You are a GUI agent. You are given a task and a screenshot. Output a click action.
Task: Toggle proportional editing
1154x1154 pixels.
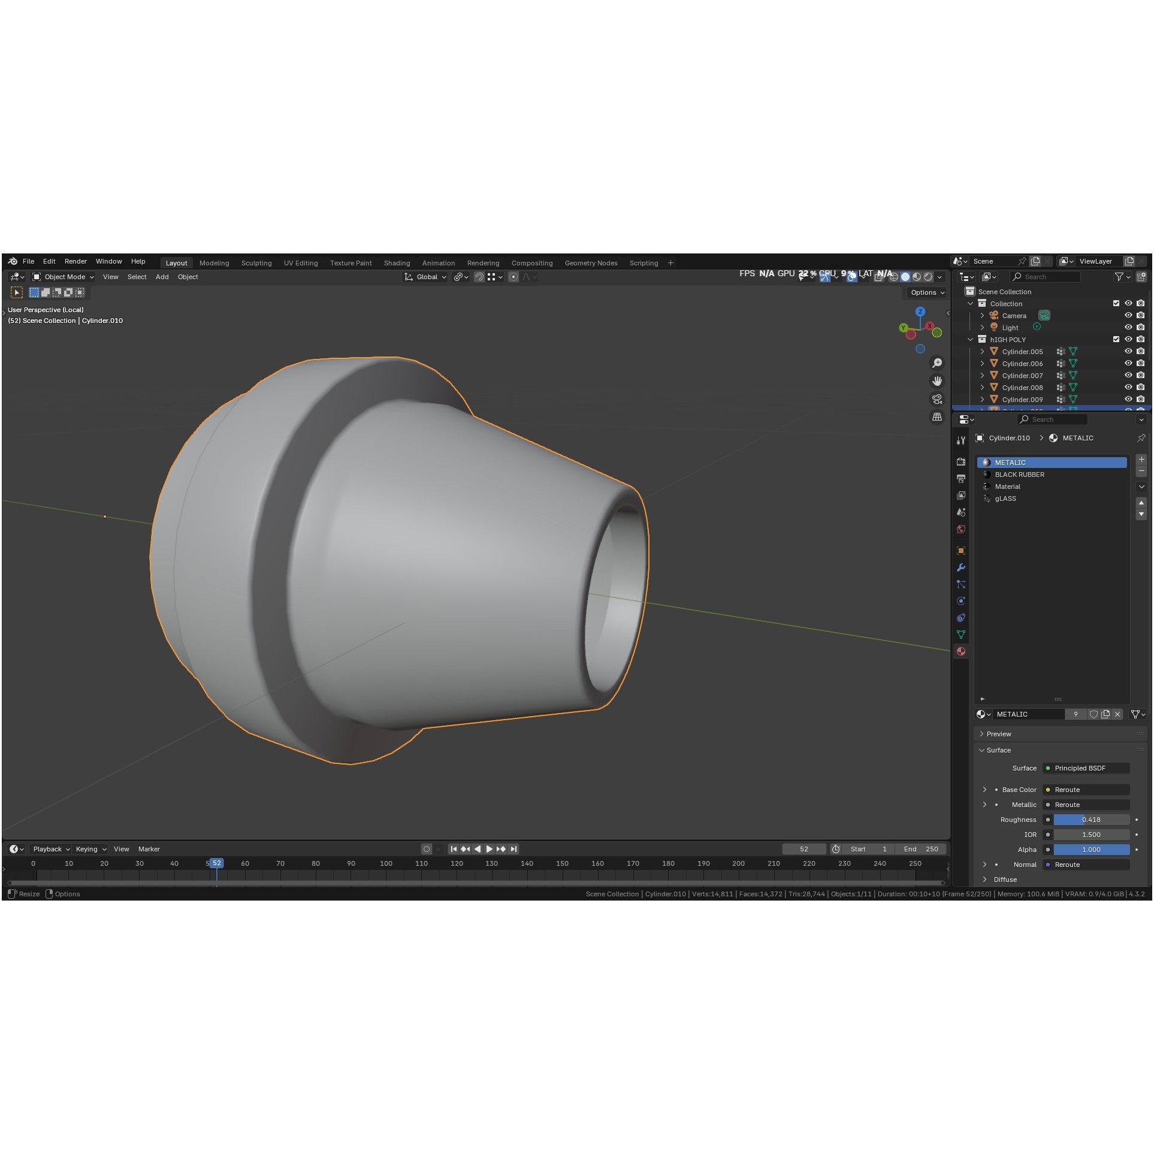[513, 277]
